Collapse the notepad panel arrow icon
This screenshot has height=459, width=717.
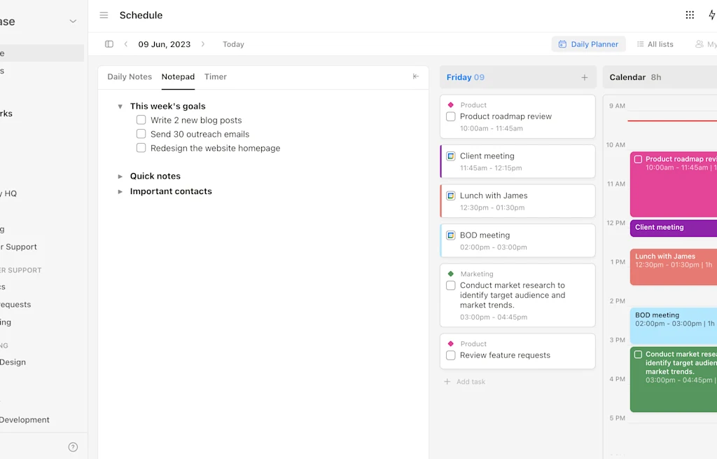coord(416,76)
